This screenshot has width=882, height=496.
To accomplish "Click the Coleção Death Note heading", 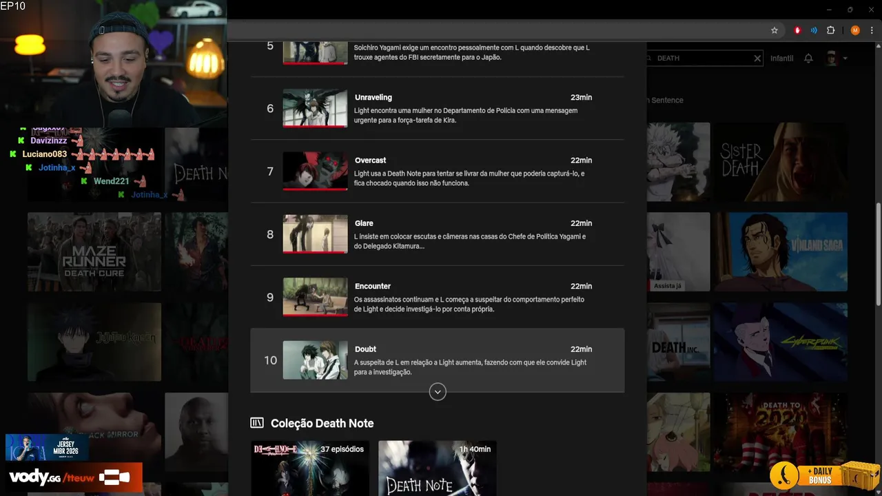I will pos(322,423).
